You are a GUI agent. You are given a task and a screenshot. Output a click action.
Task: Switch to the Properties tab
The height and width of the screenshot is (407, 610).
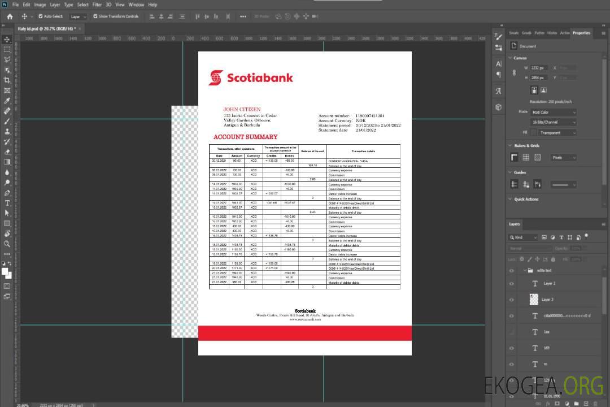pyautogui.click(x=581, y=33)
